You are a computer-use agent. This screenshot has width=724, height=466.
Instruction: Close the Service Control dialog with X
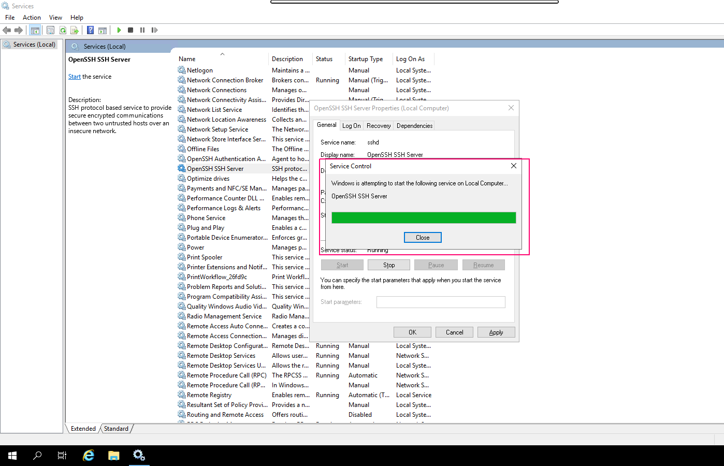pos(513,166)
